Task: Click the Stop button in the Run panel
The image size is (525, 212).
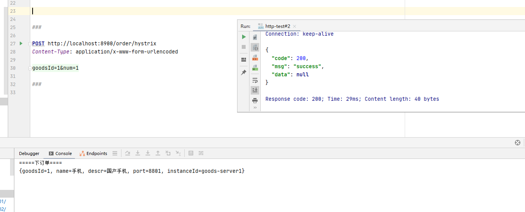Action: coord(244,47)
